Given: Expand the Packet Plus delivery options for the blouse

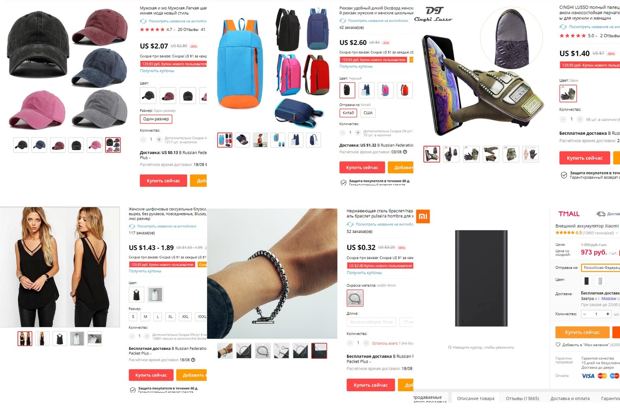Looking at the screenshot, I should pyautogui.click(x=150, y=353).
